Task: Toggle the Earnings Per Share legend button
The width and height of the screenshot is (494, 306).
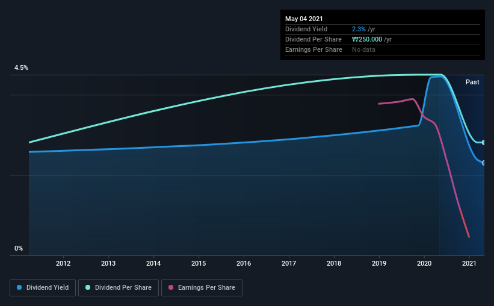Action: click(x=202, y=288)
